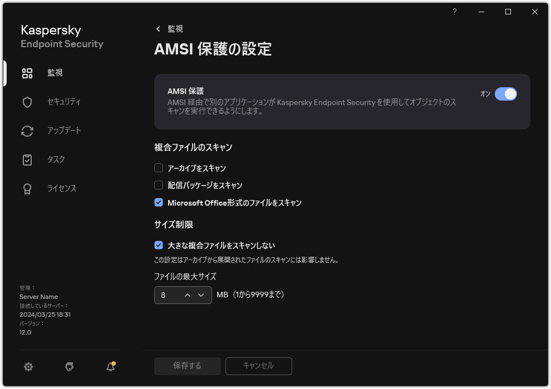Select the セキュリティ shield icon
This screenshot has width=551, height=389.
coord(27,102)
